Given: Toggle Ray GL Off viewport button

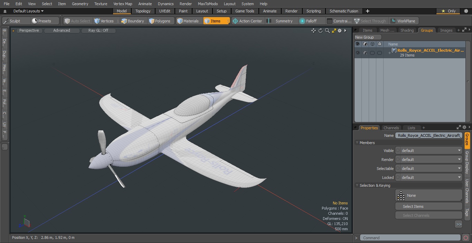Looking at the screenshot, I should [98, 31].
